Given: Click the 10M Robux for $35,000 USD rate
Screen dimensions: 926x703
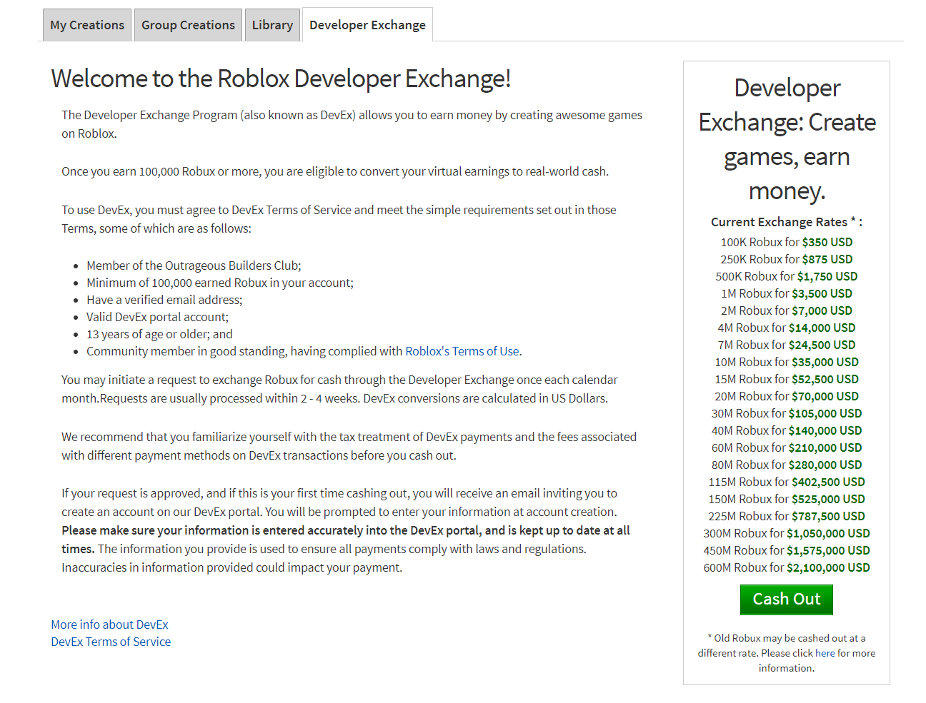Looking at the screenshot, I should pos(786,362).
